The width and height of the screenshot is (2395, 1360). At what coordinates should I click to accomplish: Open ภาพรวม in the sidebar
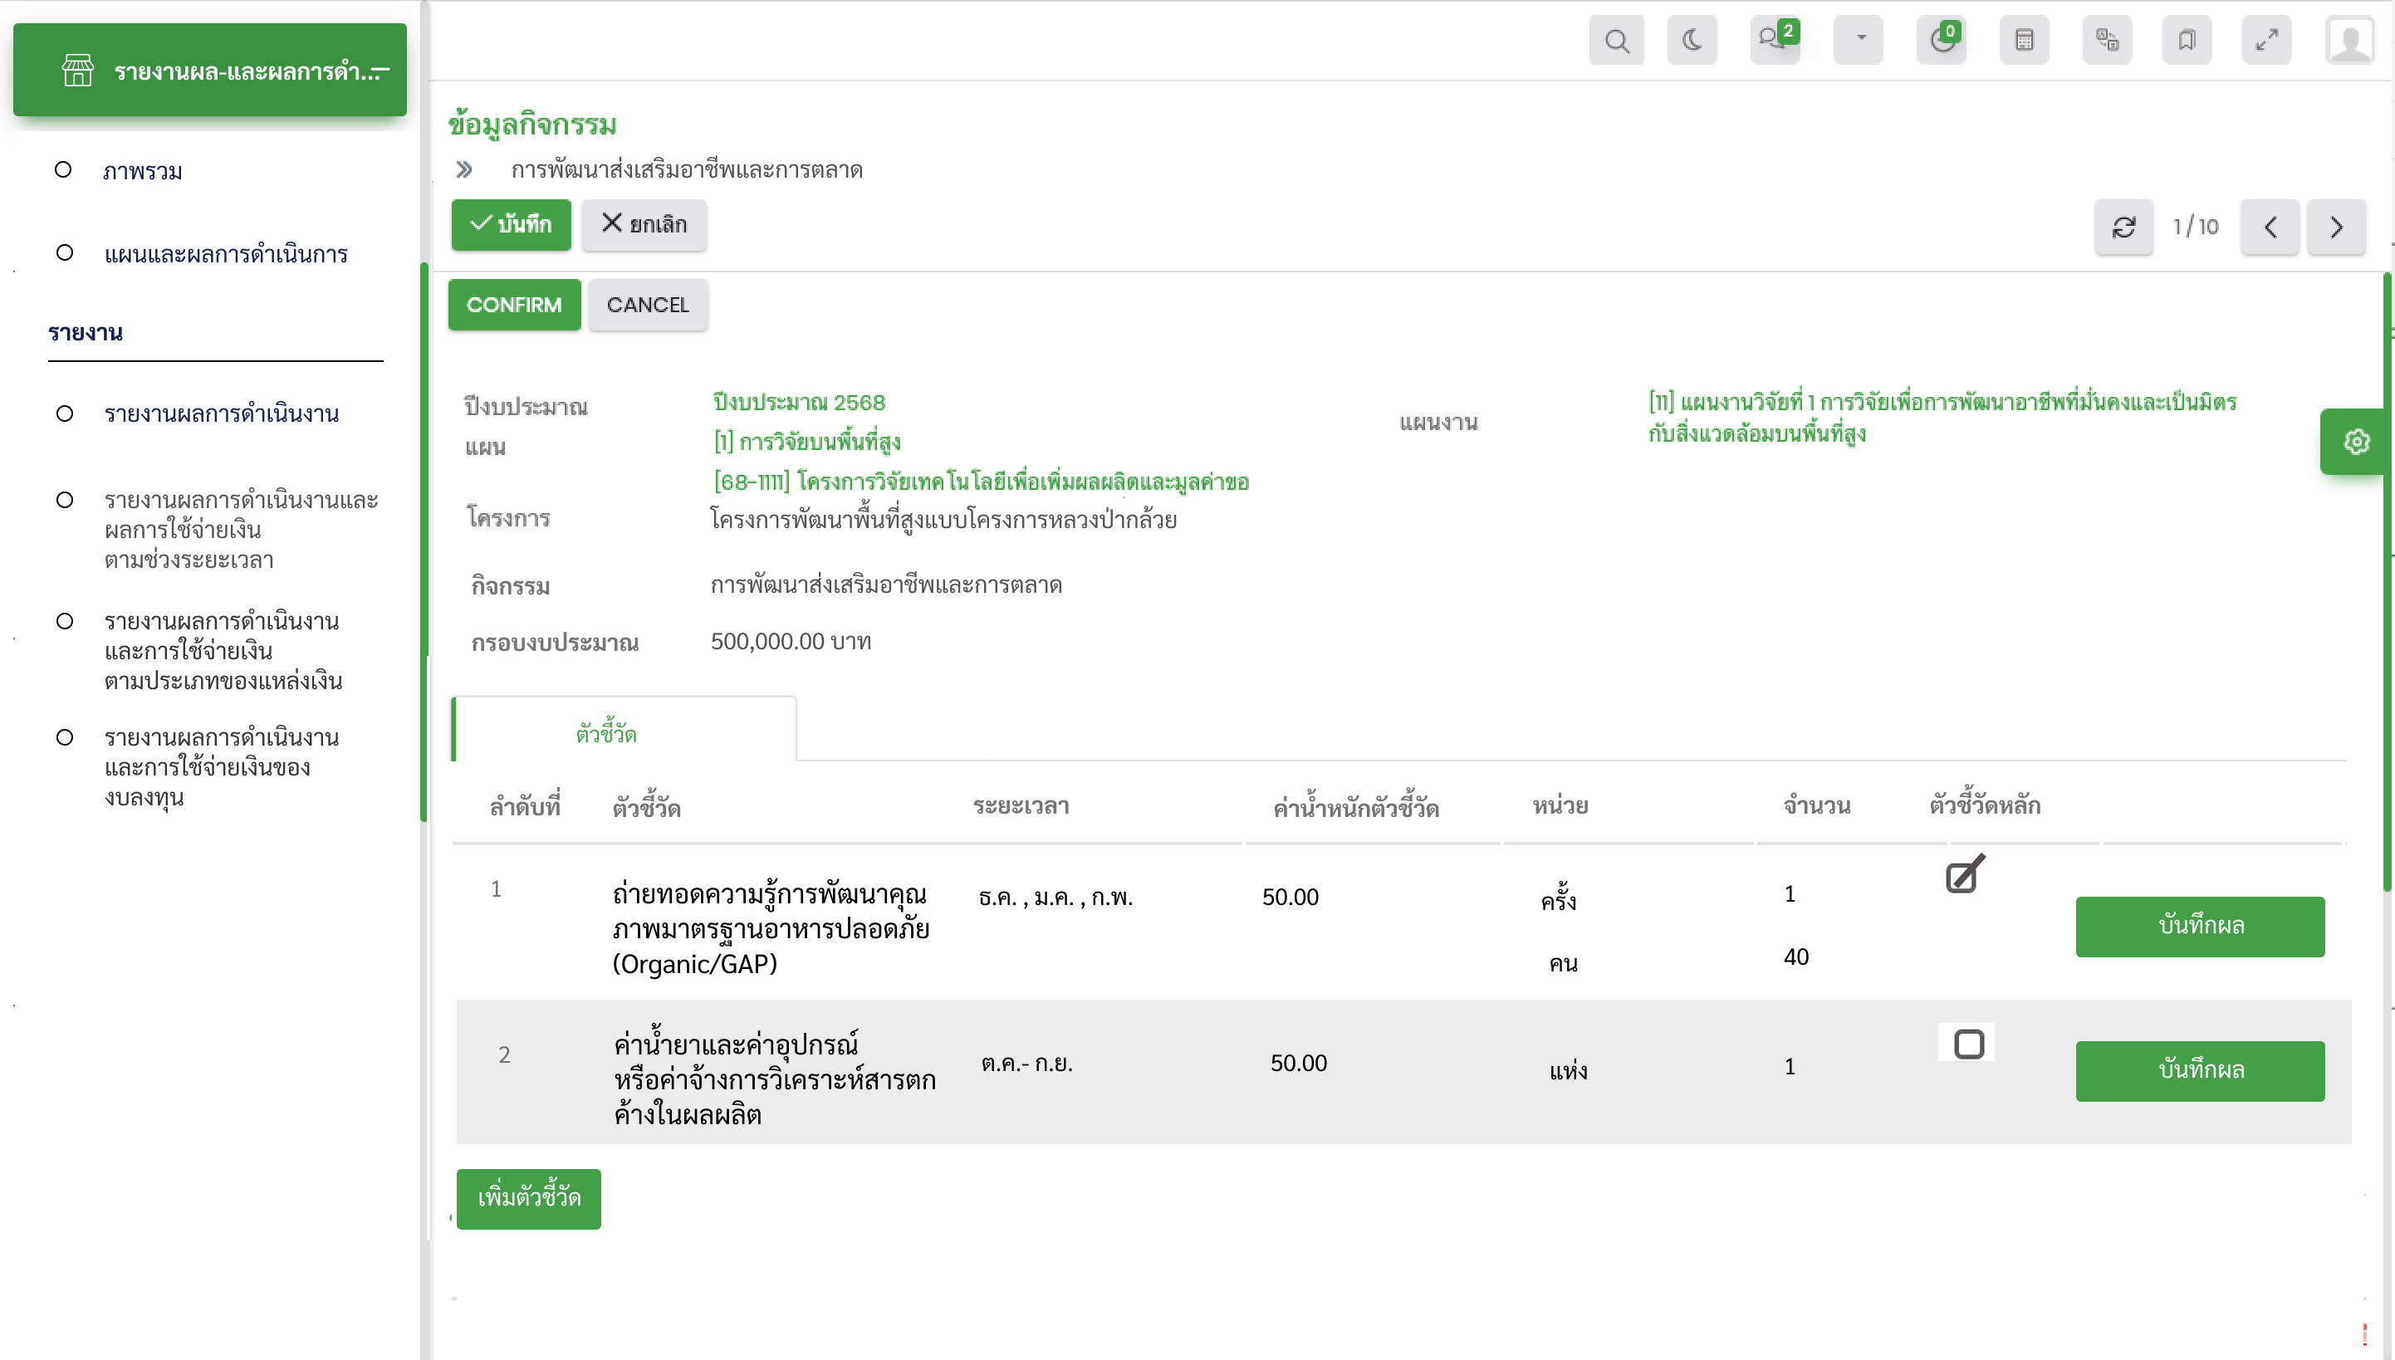point(142,171)
